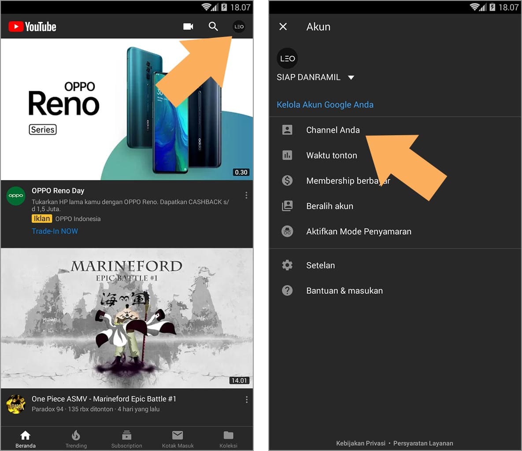522x451 pixels.
Task: Open Channel Anda menu item
Action: [x=395, y=130]
